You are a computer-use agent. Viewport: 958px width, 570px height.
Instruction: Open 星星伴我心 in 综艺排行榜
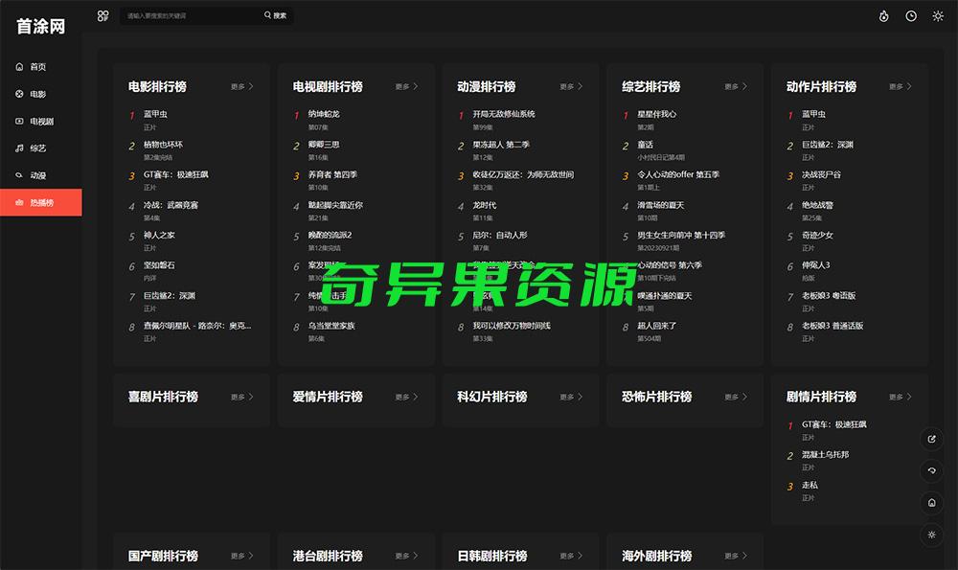click(x=656, y=114)
